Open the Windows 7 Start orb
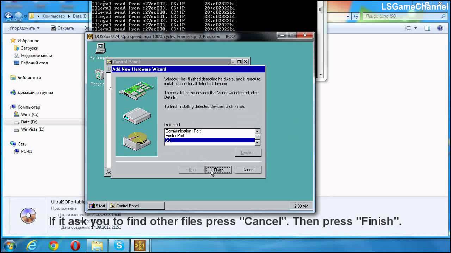Screen dimensions: 451x253 tap(10, 245)
